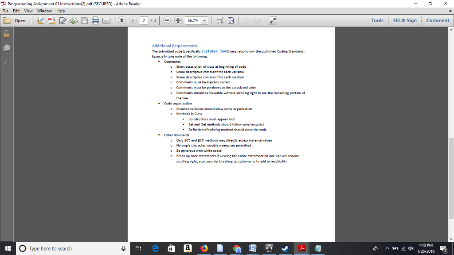454x255 pixels.
Task: Select the Email attachment icon
Action: (106, 20)
